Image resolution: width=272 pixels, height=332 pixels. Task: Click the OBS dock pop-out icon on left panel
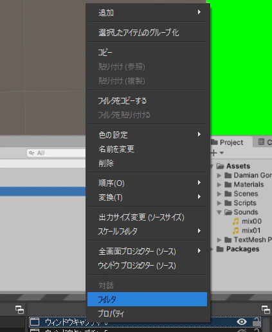(19, 310)
